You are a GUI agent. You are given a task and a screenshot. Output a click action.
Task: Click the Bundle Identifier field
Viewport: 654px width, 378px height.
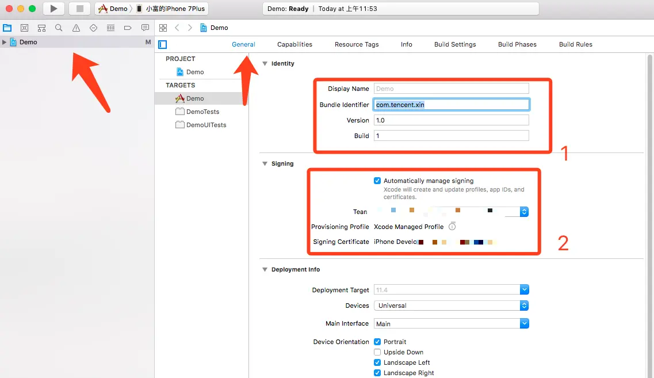point(452,104)
